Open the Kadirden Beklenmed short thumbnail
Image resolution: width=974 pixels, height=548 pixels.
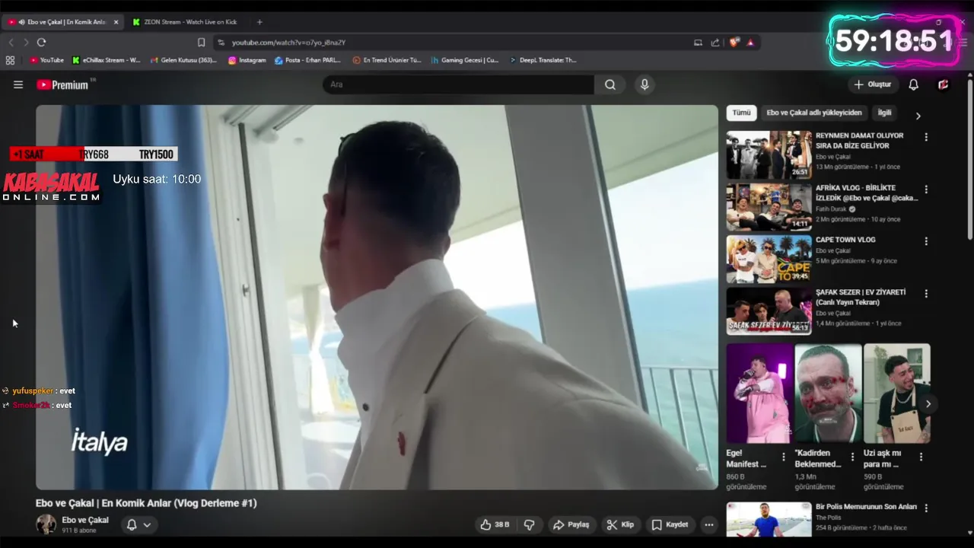point(828,393)
